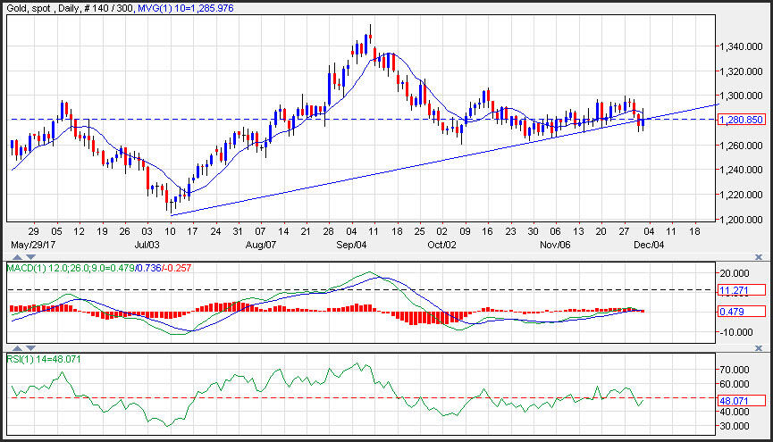This screenshot has height=442, width=773.
Task: Click the 0.479 MACD value tag
Action: [x=742, y=311]
